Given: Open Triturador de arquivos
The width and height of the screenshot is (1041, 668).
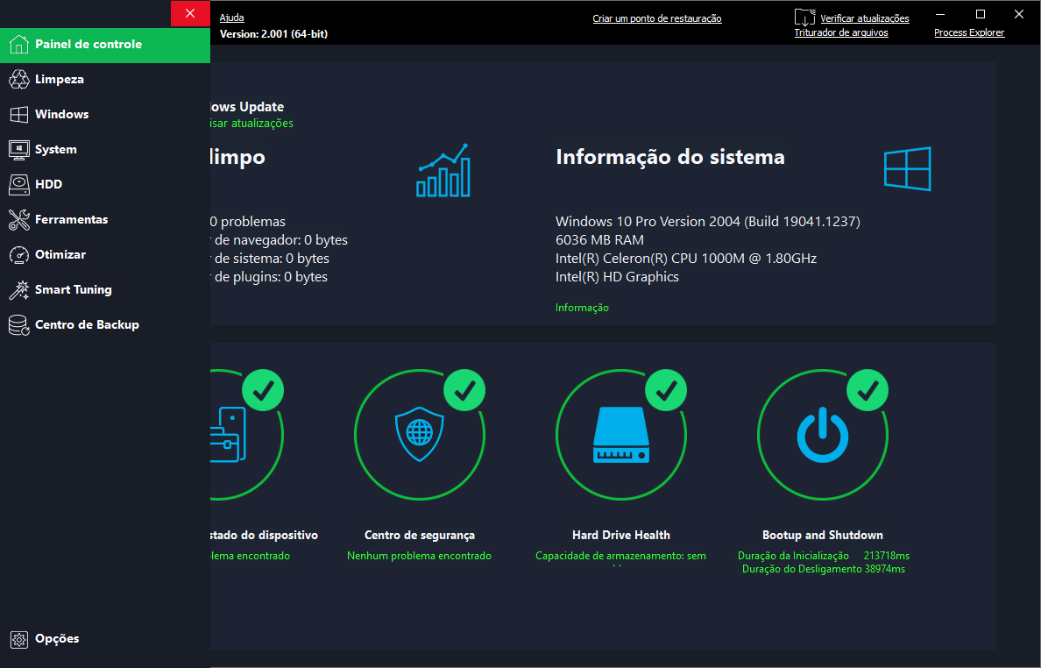Looking at the screenshot, I should click(841, 32).
